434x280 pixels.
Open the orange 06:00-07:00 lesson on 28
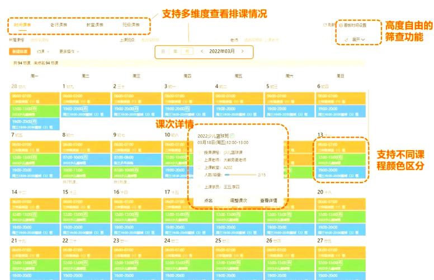coord(35,99)
